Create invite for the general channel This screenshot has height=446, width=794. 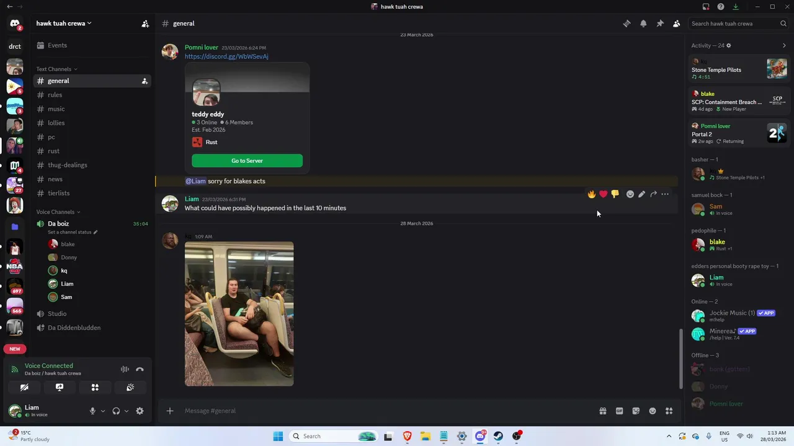pyautogui.click(x=145, y=81)
